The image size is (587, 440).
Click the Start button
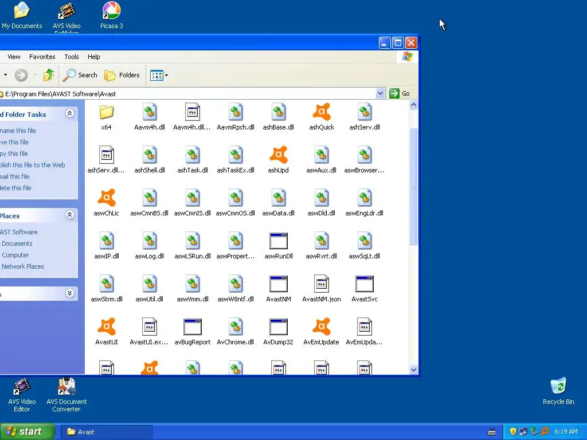[27, 432]
